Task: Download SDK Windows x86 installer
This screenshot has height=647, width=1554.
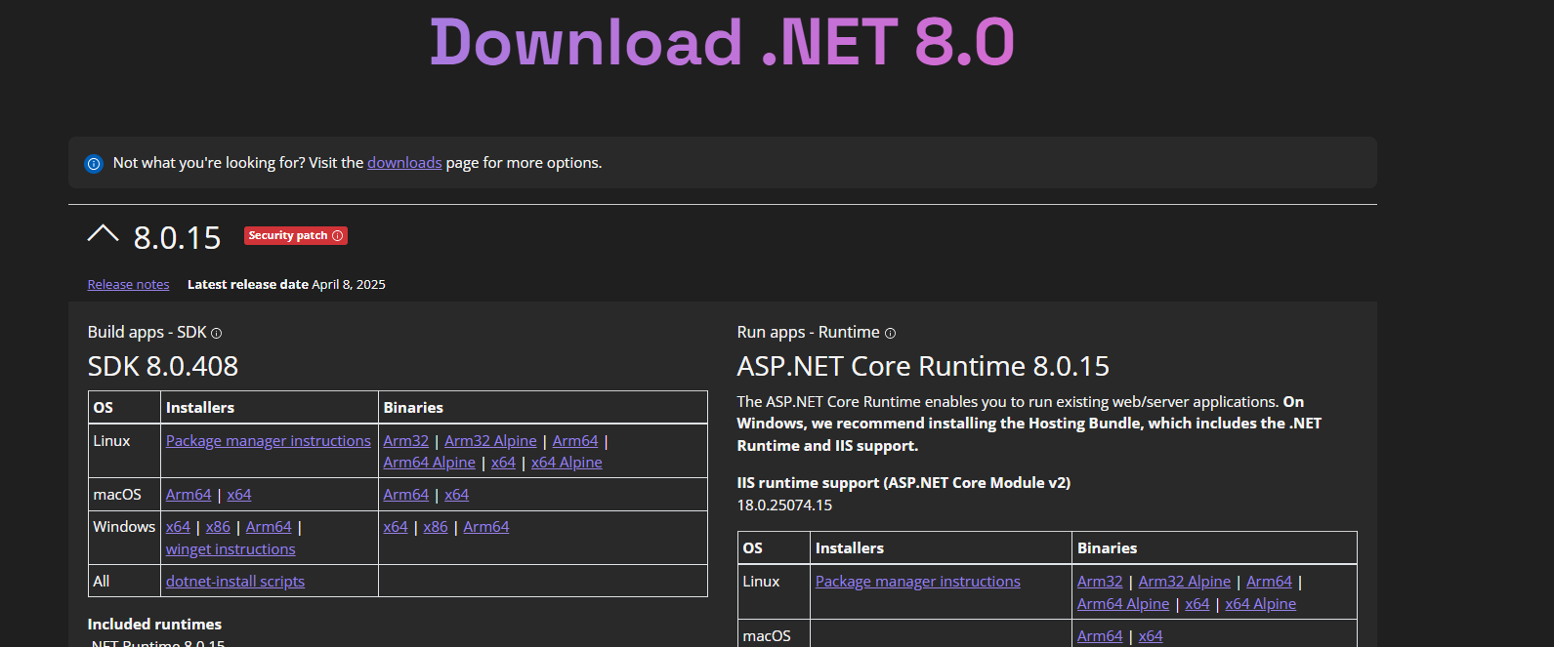Action: point(218,527)
